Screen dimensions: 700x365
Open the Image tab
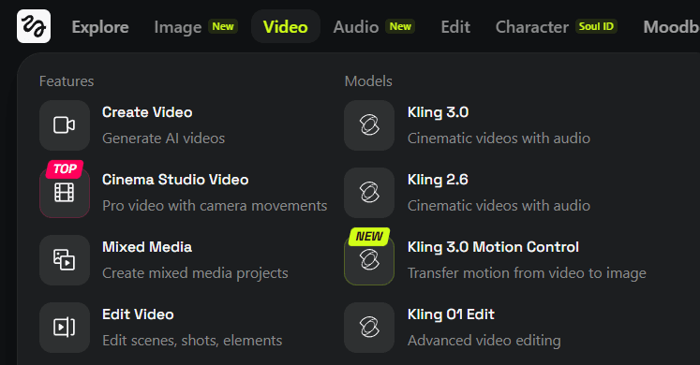click(x=178, y=27)
